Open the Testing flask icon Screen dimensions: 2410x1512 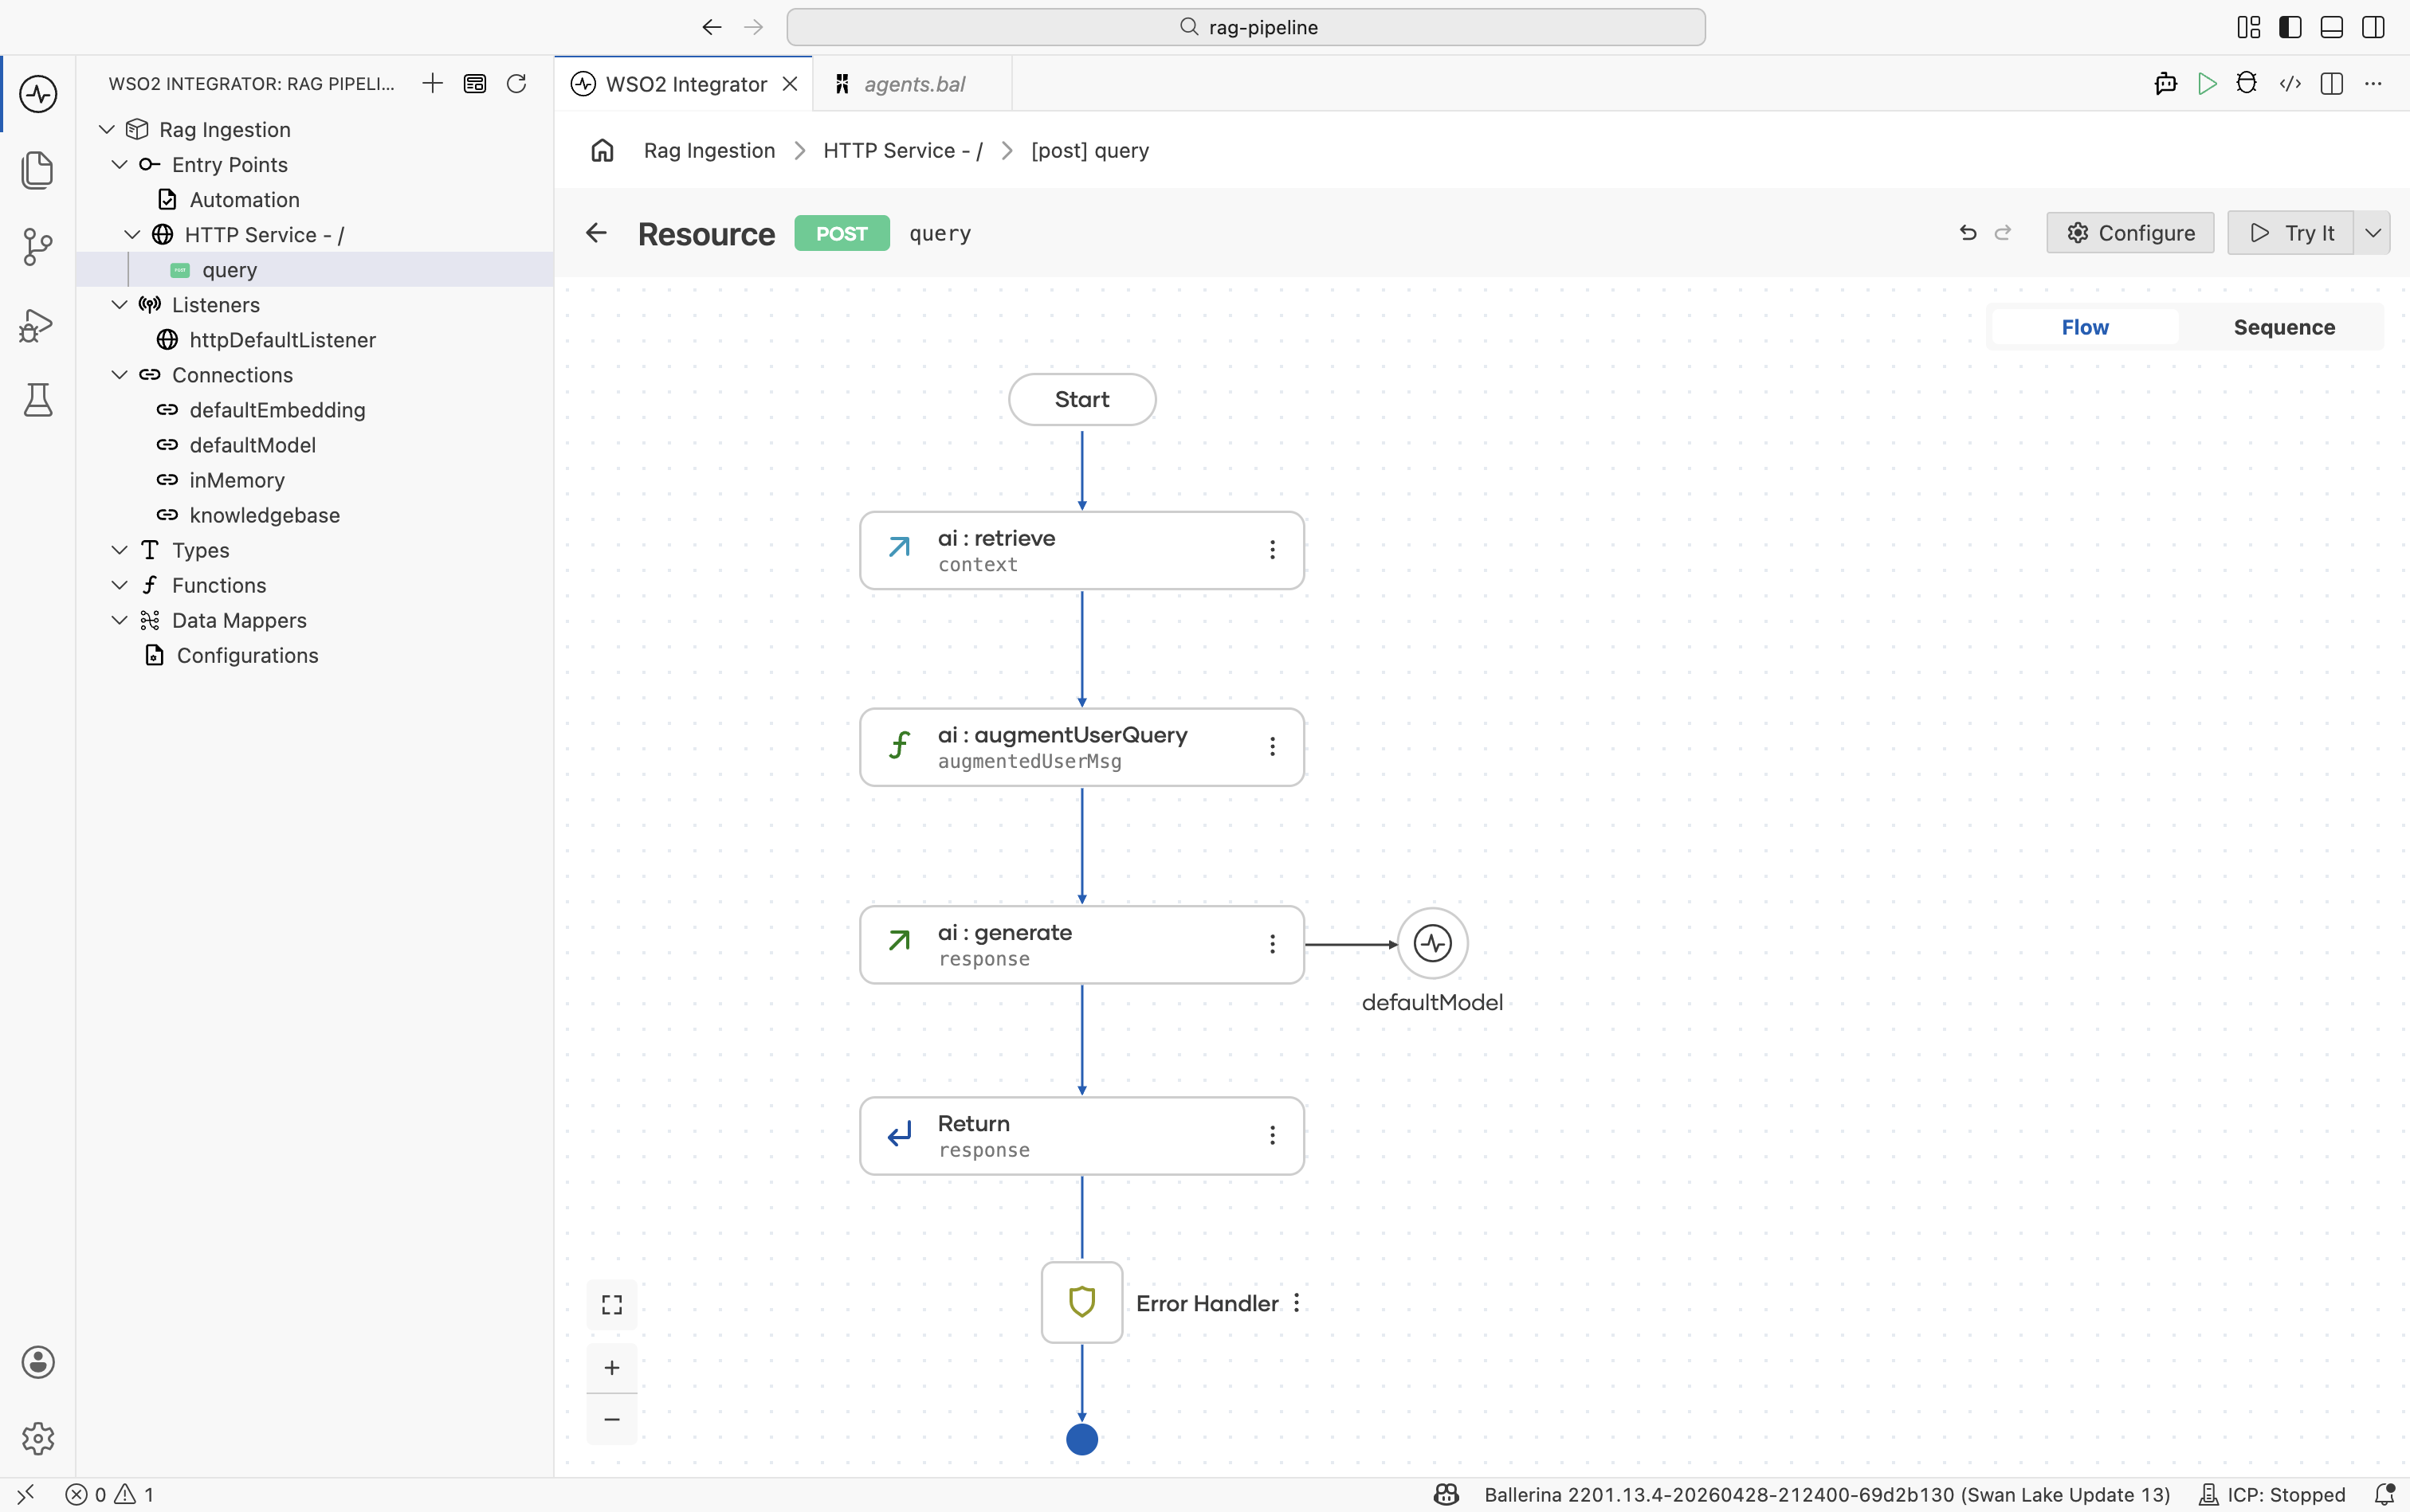coord(38,400)
